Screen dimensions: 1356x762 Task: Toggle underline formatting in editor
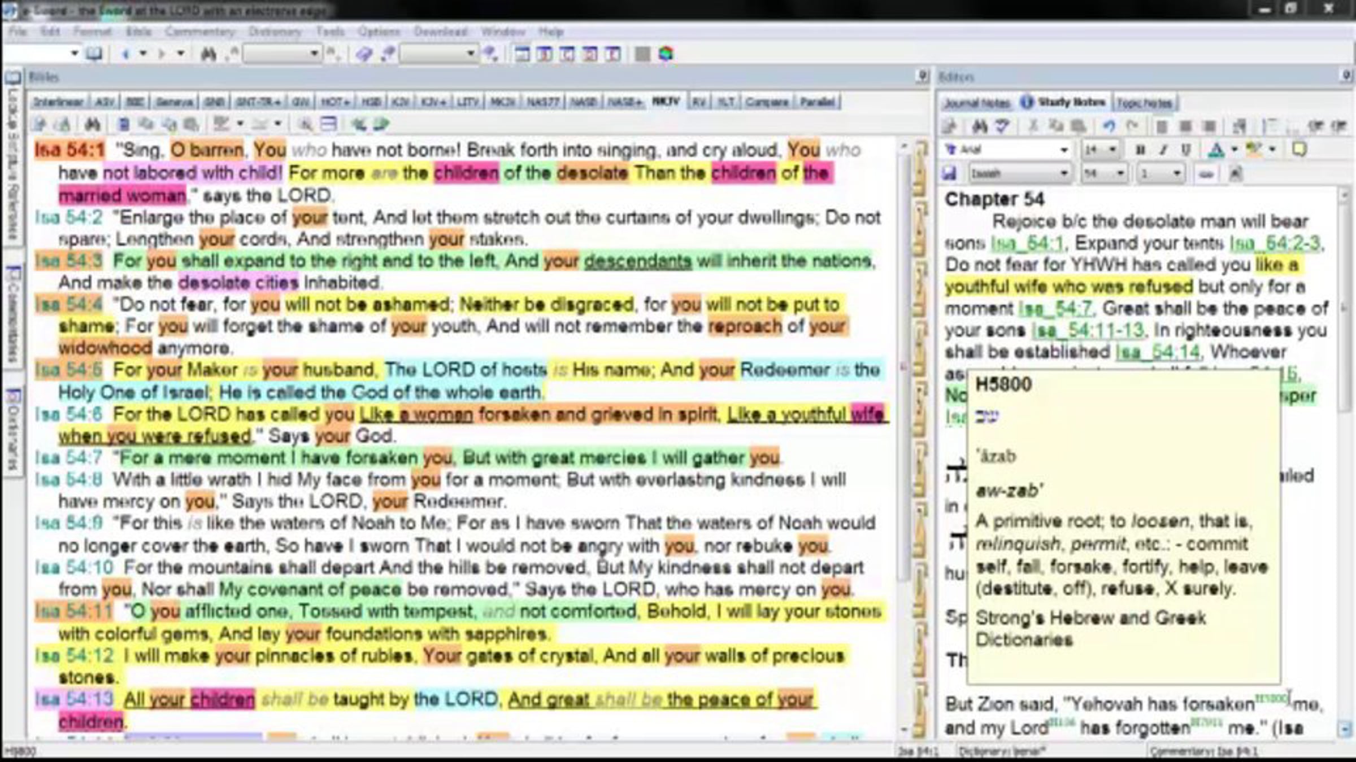tap(1185, 150)
